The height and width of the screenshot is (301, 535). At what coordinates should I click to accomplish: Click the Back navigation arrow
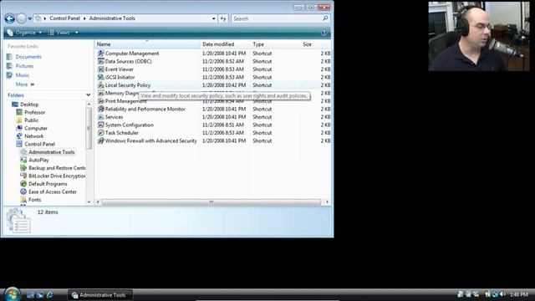[9, 18]
